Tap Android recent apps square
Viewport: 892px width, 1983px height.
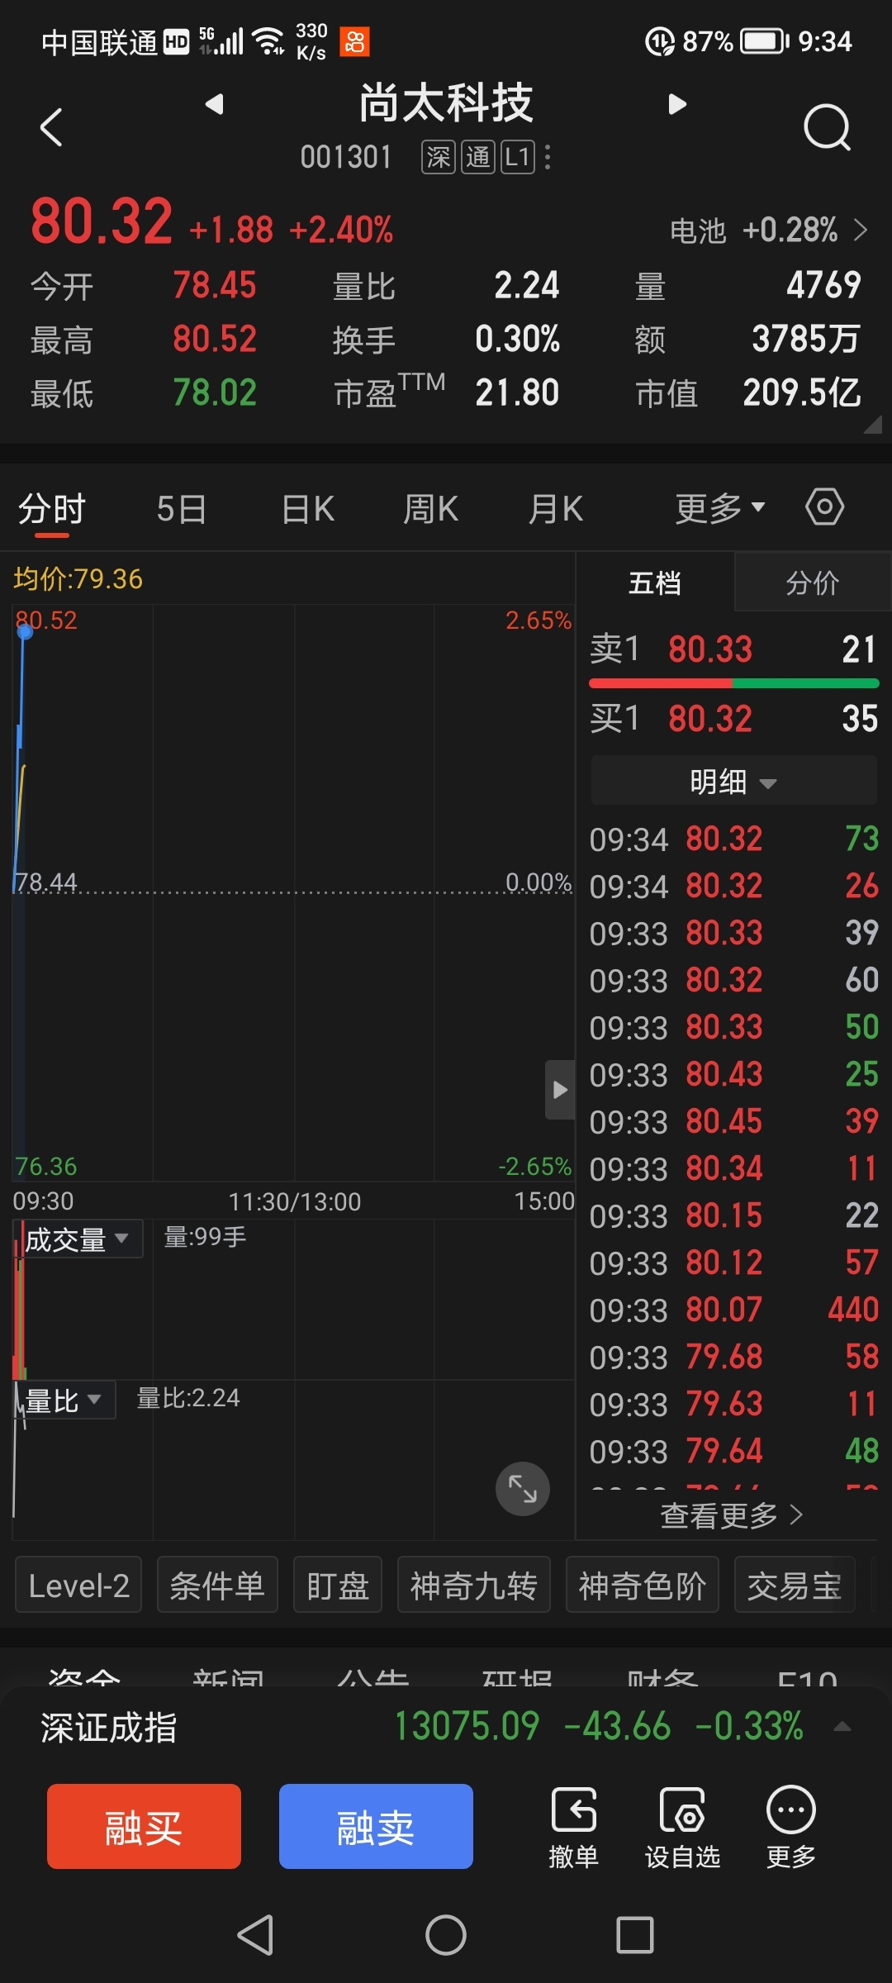pyautogui.click(x=635, y=1935)
